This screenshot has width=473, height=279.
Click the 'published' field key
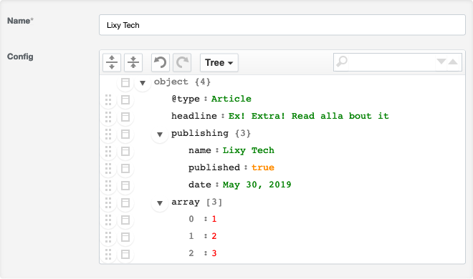tap(214, 167)
